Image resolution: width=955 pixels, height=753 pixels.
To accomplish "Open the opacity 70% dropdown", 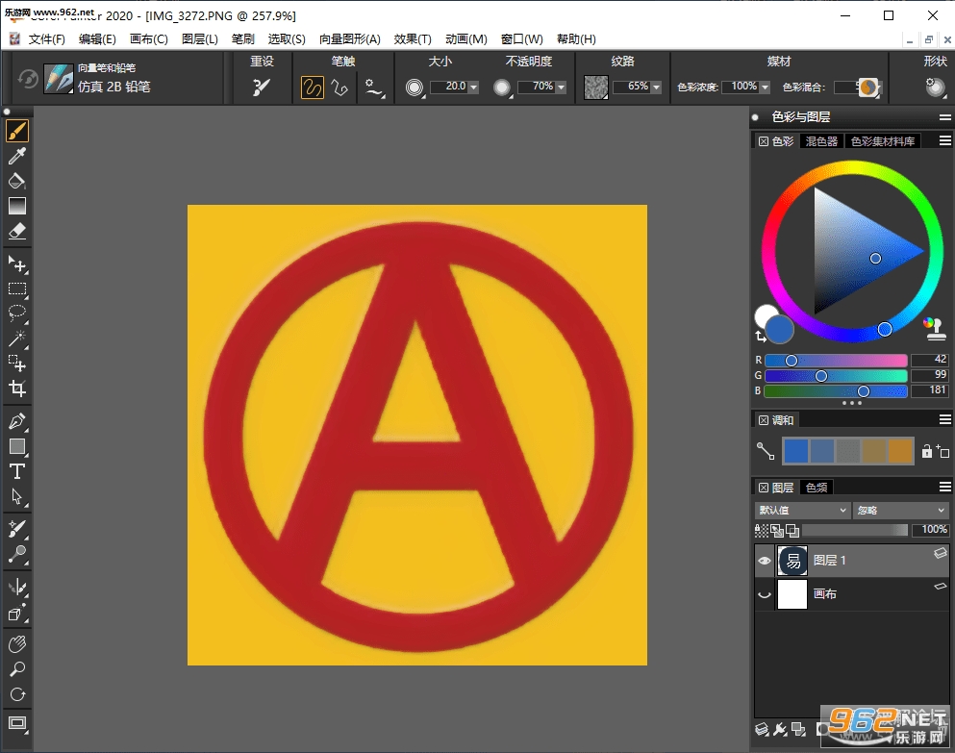I will coord(561,88).
